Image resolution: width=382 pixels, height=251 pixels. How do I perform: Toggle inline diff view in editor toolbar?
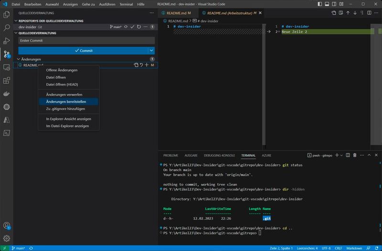[x=369, y=13]
